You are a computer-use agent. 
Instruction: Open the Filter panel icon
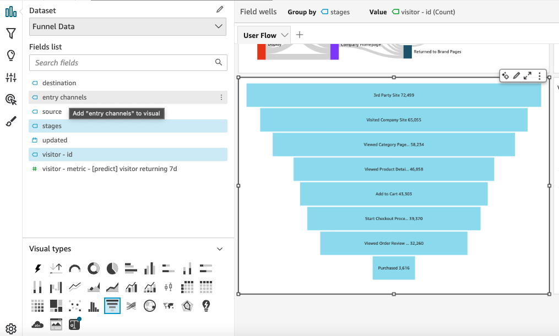11,33
